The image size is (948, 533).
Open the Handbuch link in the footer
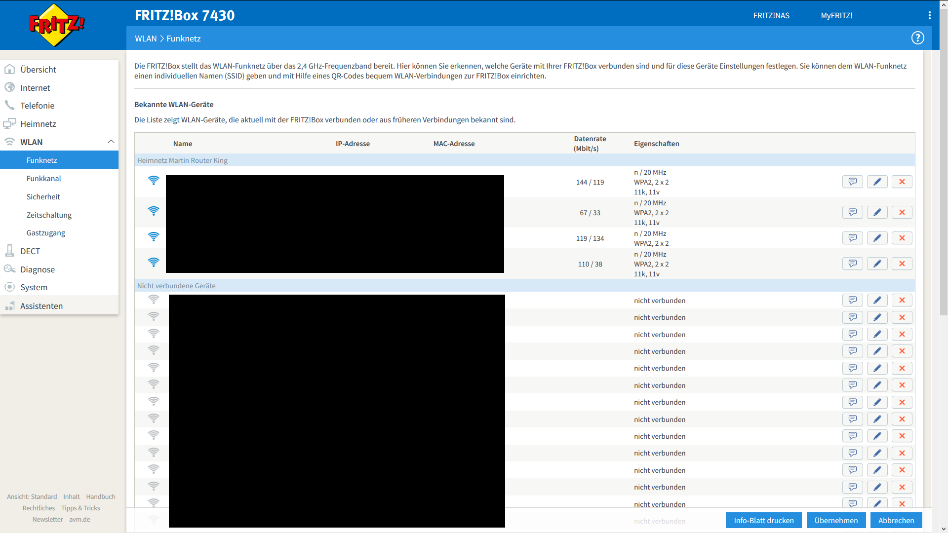pyautogui.click(x=100, y=496)
